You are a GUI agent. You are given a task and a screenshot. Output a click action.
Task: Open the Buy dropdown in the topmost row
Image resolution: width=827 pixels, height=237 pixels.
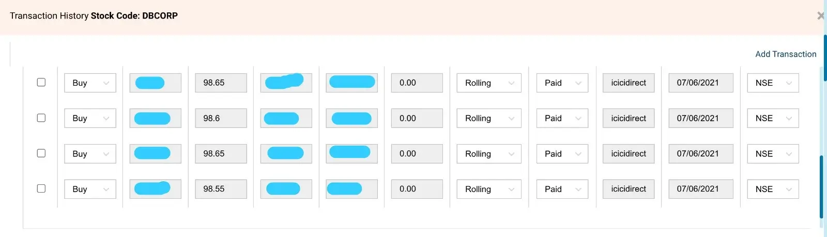[90, 83]
